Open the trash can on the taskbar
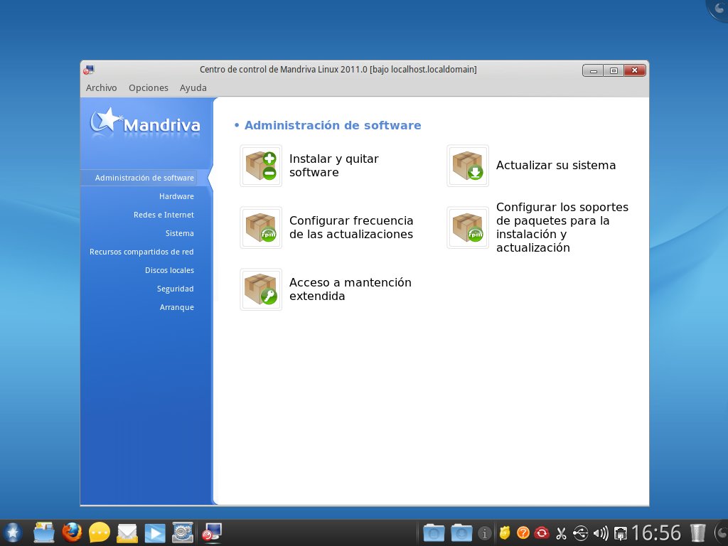 pos(697,532)
